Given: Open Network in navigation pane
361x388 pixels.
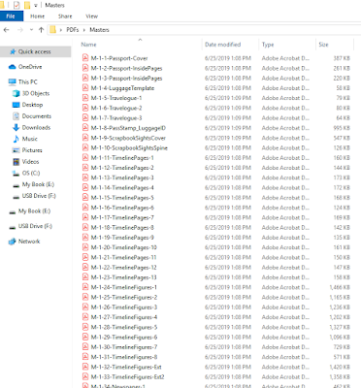Looking at the screenshot, I should [x=29, y=242].
